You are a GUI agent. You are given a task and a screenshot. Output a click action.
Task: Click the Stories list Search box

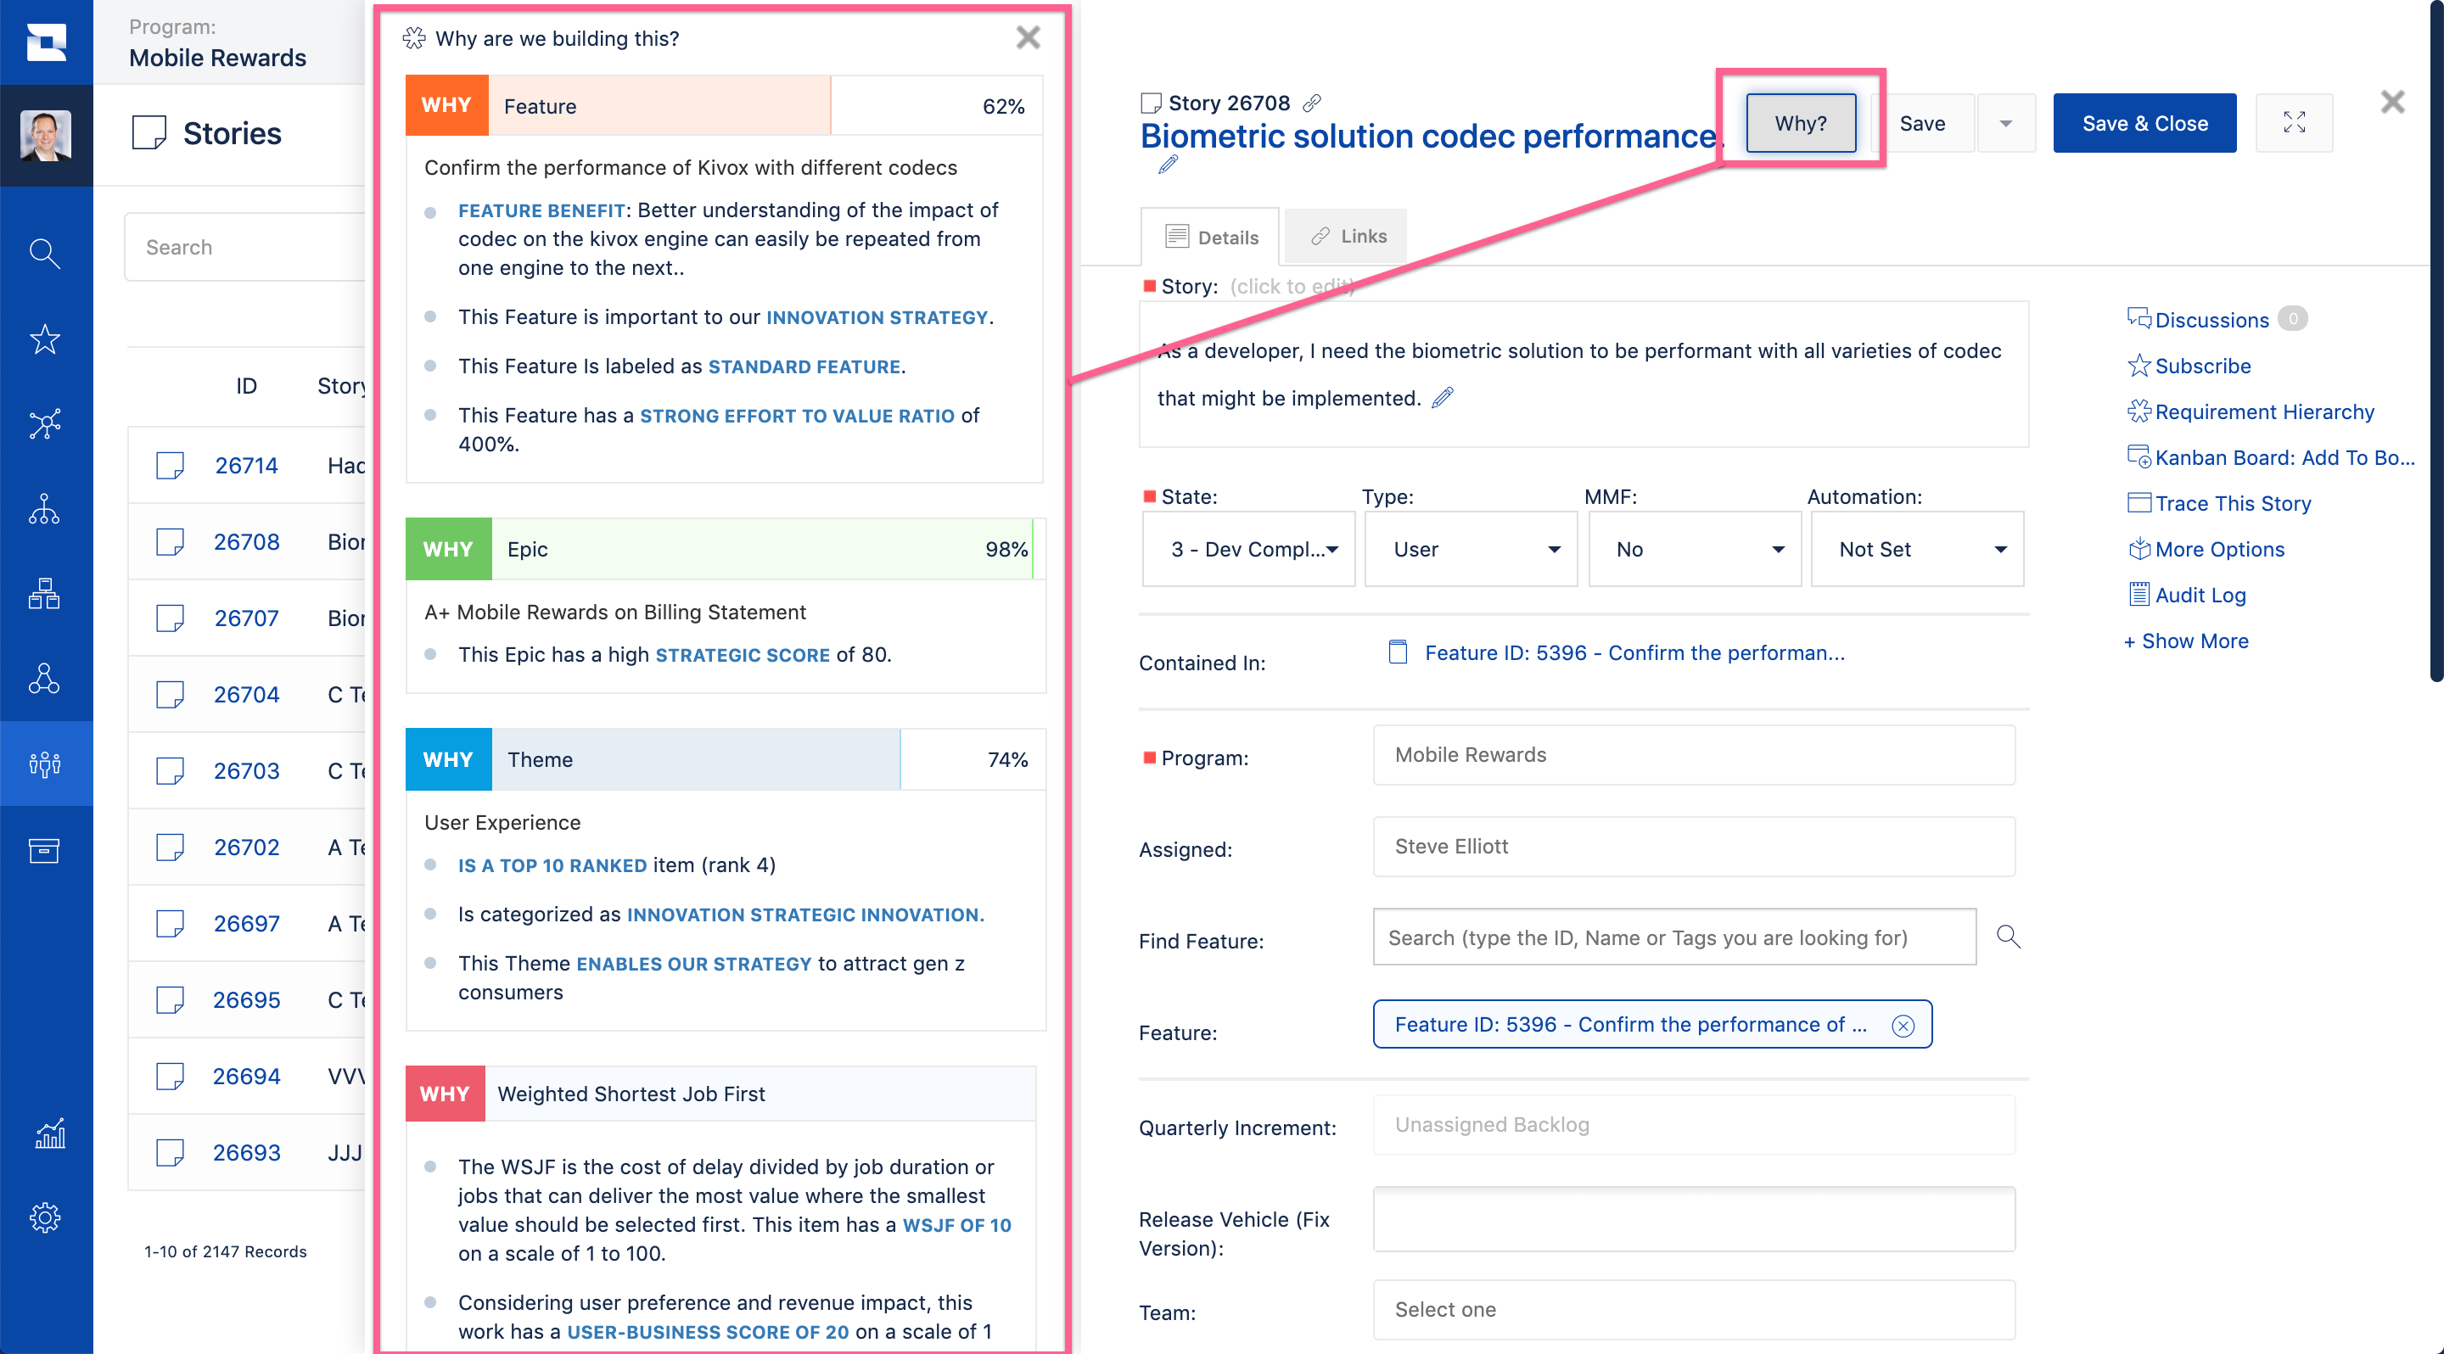247,247
